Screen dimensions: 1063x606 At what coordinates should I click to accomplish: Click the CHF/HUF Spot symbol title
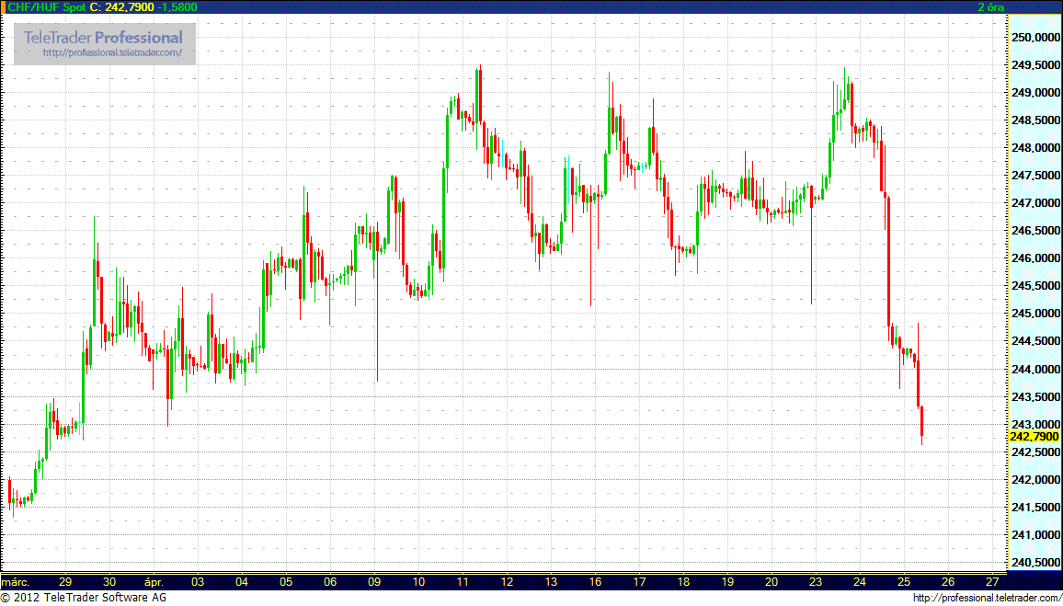[45, 6]
